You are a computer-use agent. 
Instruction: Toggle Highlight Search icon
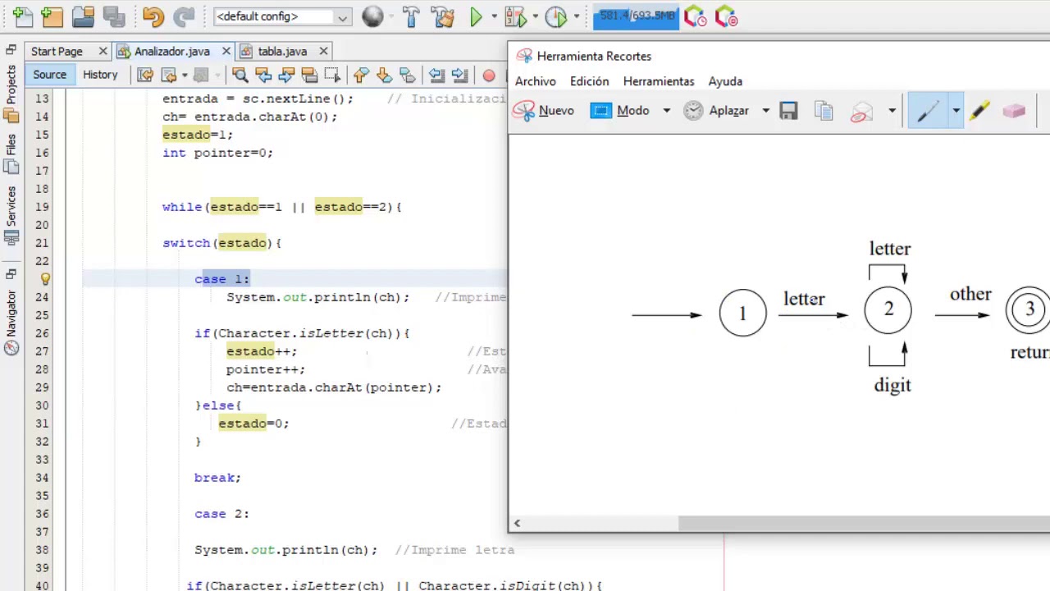click(x=309, y=76)
